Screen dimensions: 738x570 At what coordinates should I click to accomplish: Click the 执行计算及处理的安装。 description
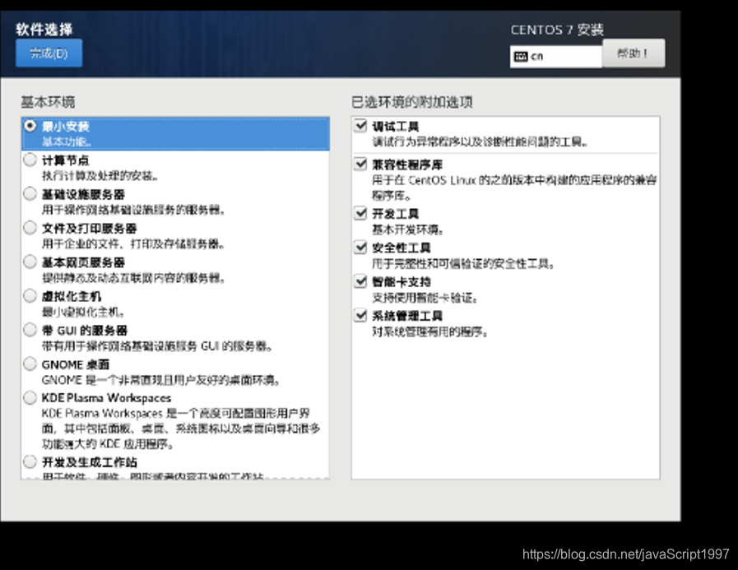pos(100,175)
